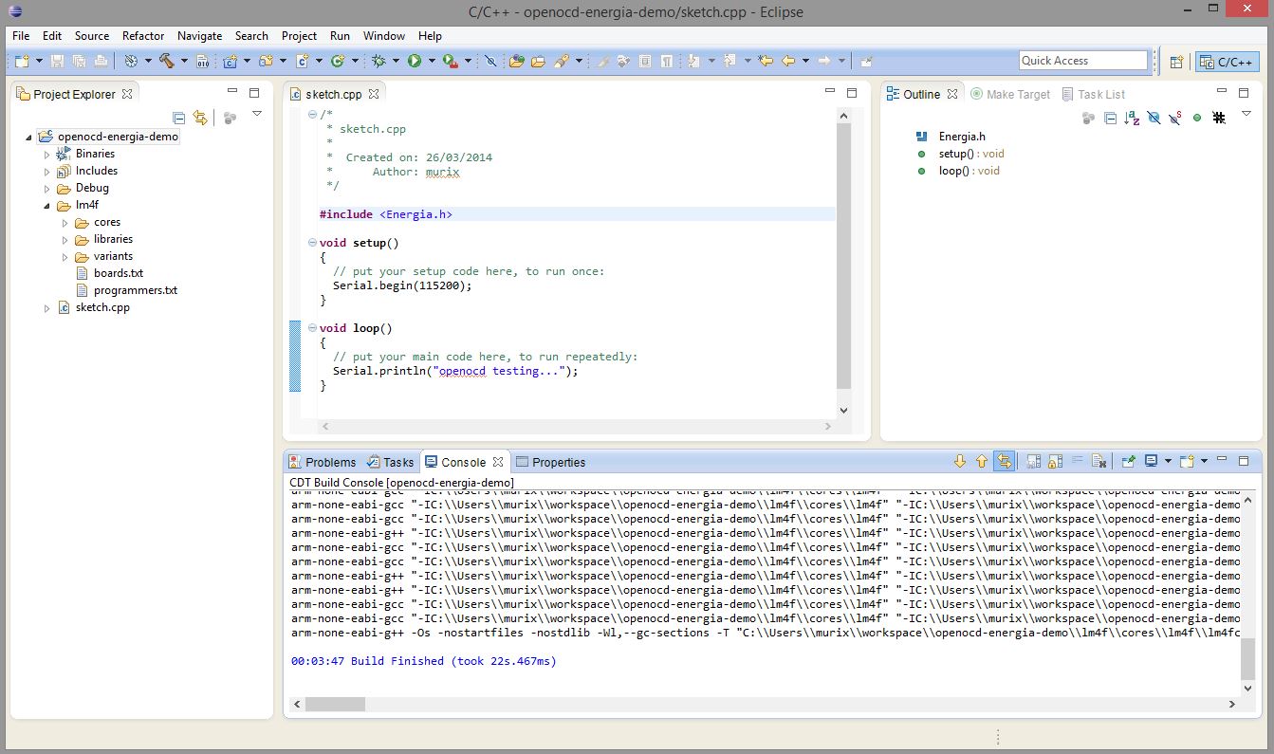The width and height of the screenshot is (1274, 754).
Task: Collapse the setup() function fold marker
Action: [x=312, y=243]
